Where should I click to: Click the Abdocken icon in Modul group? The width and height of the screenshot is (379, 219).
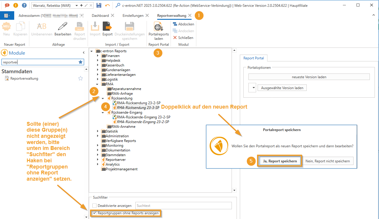click(175, 24)
